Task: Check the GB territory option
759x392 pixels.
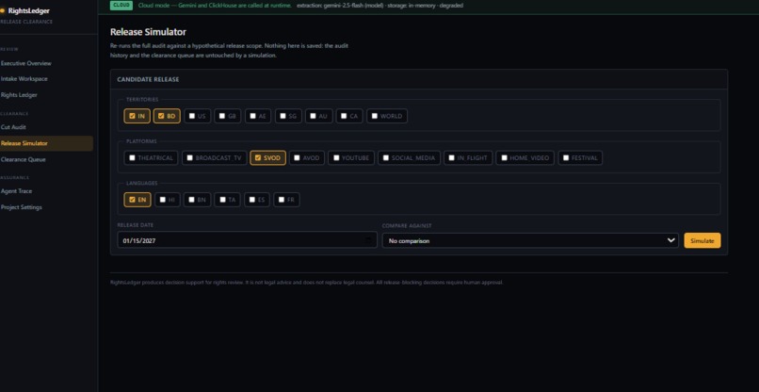Action: point(222,116)
